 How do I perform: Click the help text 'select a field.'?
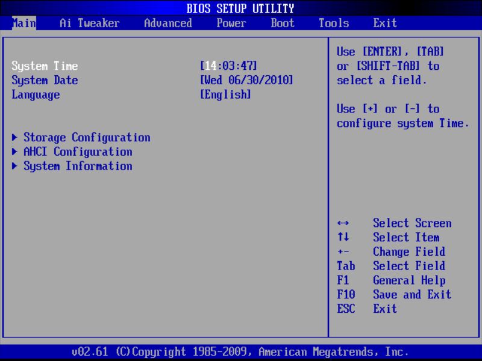382,81
